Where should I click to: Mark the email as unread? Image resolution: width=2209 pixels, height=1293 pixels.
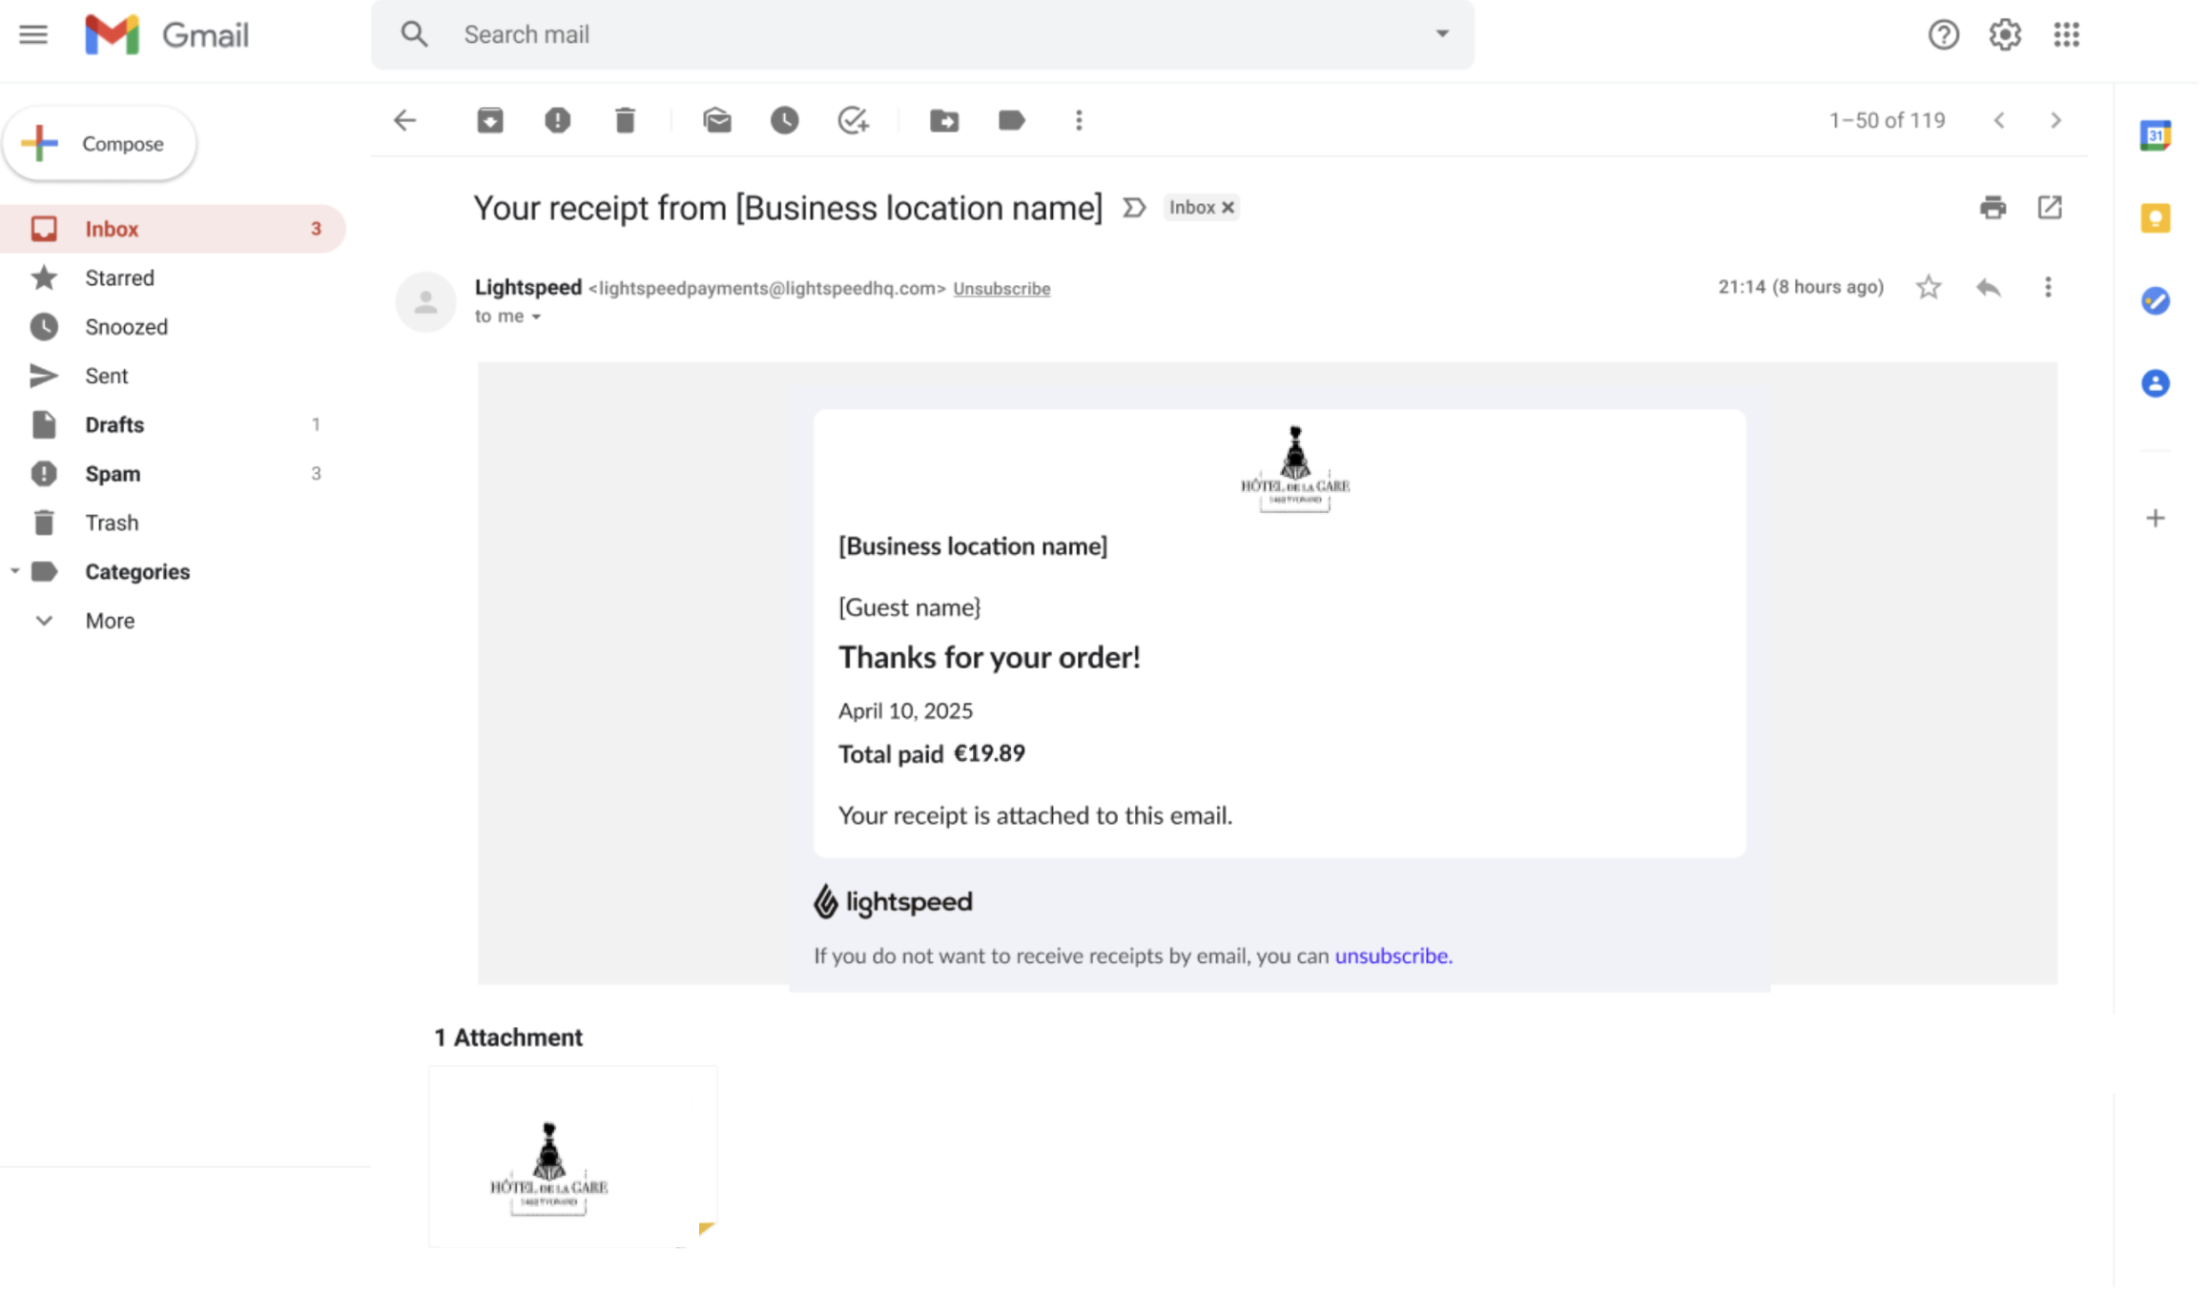point(717,120)
